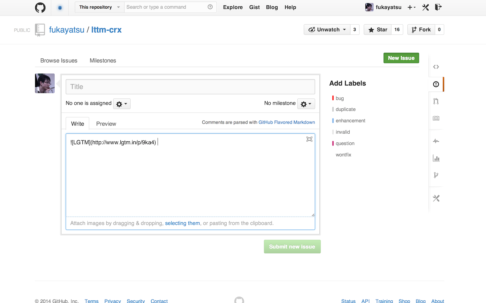Click the plus create new icon
Viewport: 486px width, 303px height.
point(411,7)
